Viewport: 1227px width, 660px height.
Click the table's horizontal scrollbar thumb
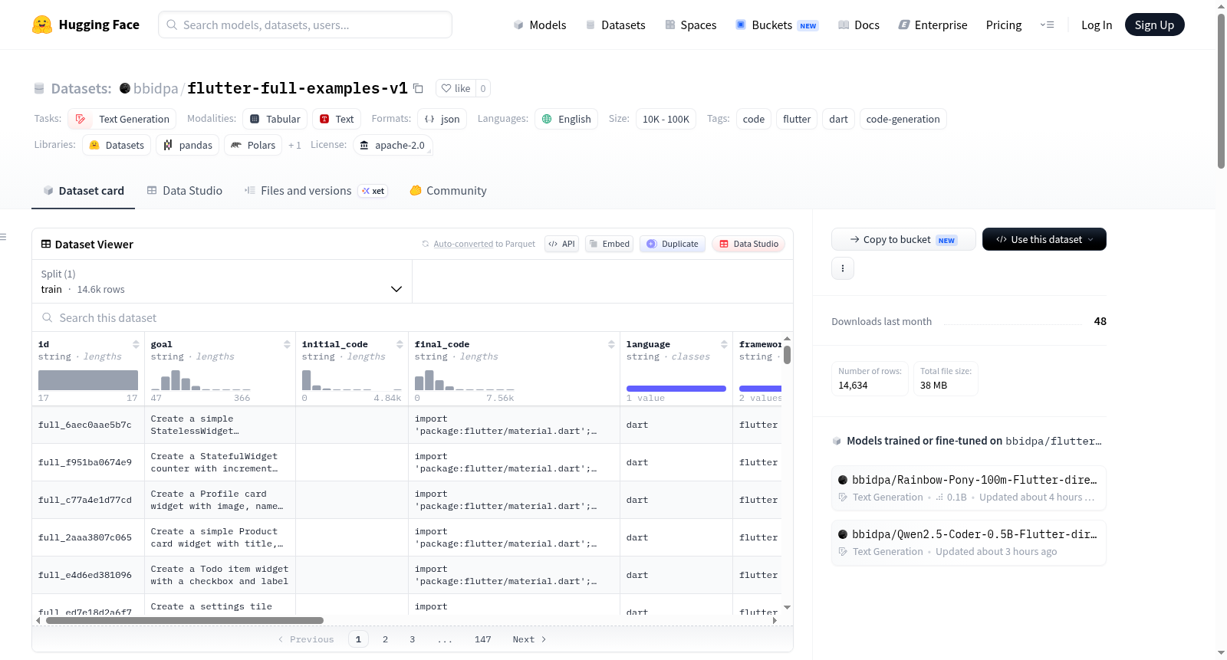pyautogui.click(x=185, y=620)
